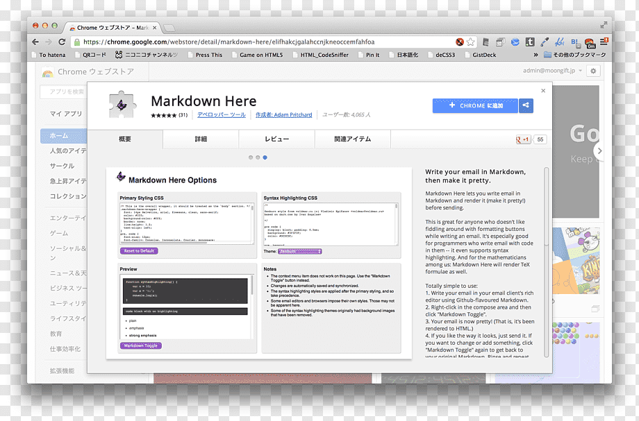Image resolution: width=639 pixels, height=421 pixels.
Task: Switch to the 概要 tab
Action: coord(125,139)
